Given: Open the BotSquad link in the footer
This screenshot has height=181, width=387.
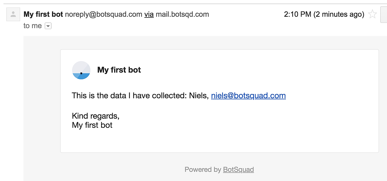Looking at the screenshot, I should pyautogui.click(x=238, y=169).
